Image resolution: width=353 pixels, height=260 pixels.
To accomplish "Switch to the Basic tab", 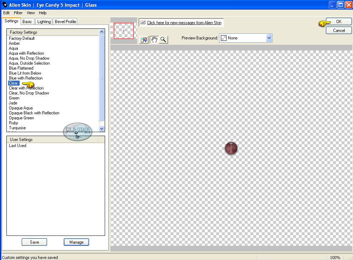I will click(27, 22).
